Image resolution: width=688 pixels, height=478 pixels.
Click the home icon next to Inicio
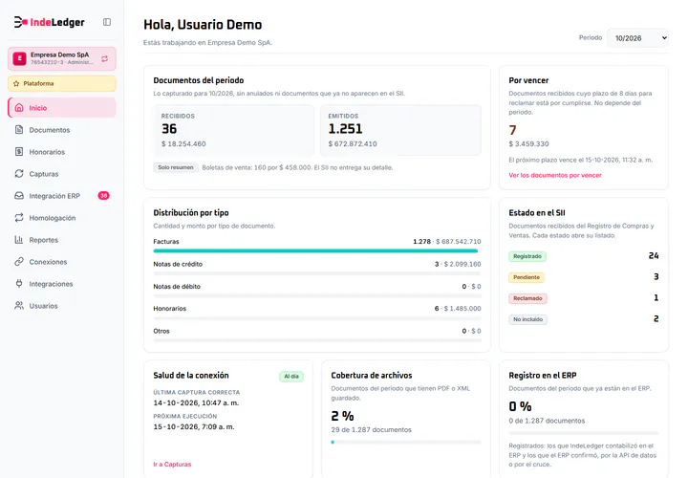tap(19, 107)
